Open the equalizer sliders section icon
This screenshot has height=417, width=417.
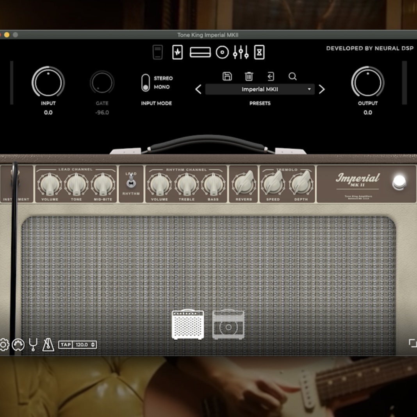241,52
